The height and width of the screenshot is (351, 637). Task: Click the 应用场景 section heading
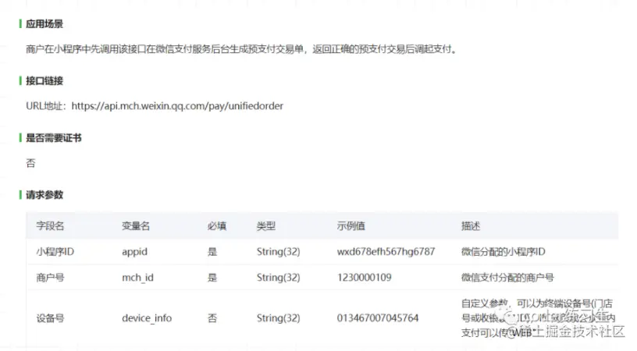pos(44,24)
